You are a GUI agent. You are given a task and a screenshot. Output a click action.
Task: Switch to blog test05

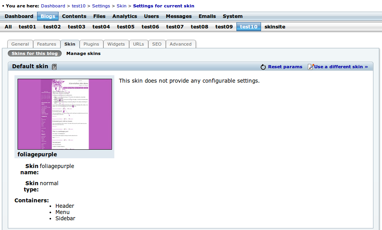click(x=126, y=27)
